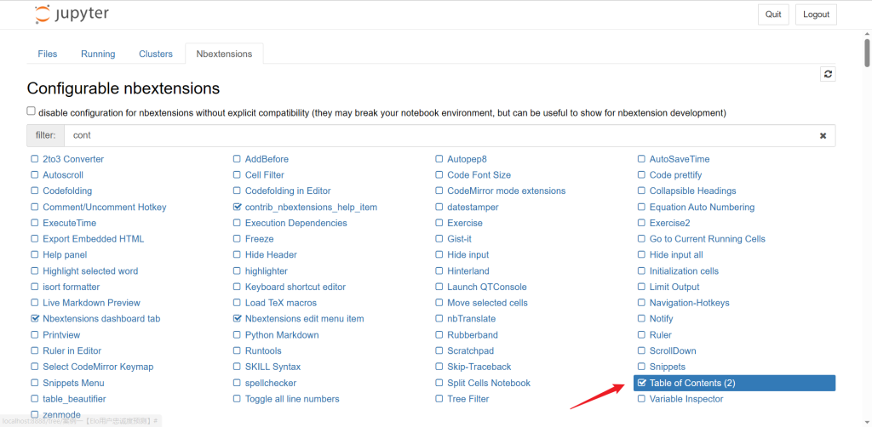The width and height of the screenshot is (872, 427).
Task: Click the Quit button
Action: pyautogui.click(x=772, y=14)
